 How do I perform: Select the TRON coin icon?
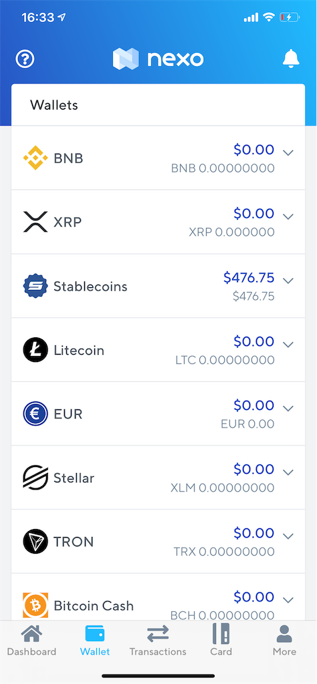tap(35, 541)
